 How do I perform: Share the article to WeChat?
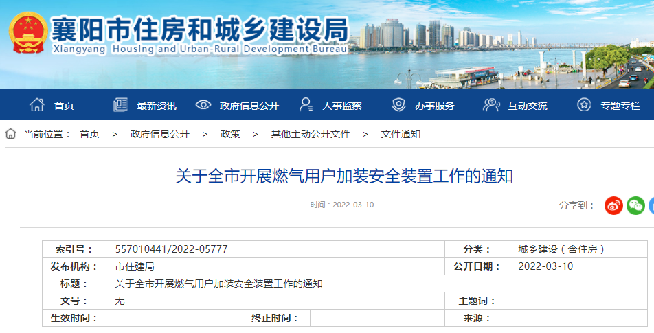point(635,205)
